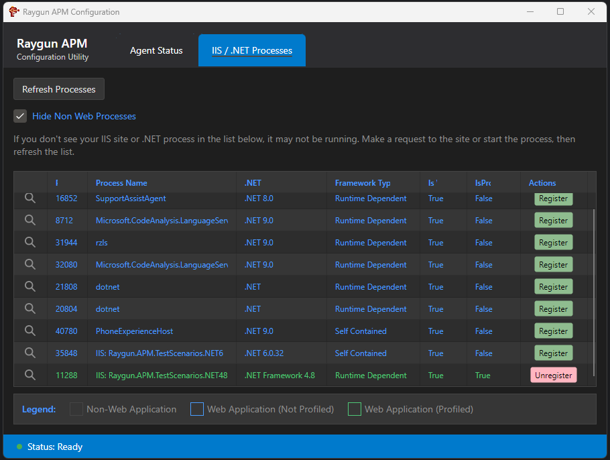
Task: Click Web Application (Not Profiled) legend swatch
Action: [x=197, y=409]
